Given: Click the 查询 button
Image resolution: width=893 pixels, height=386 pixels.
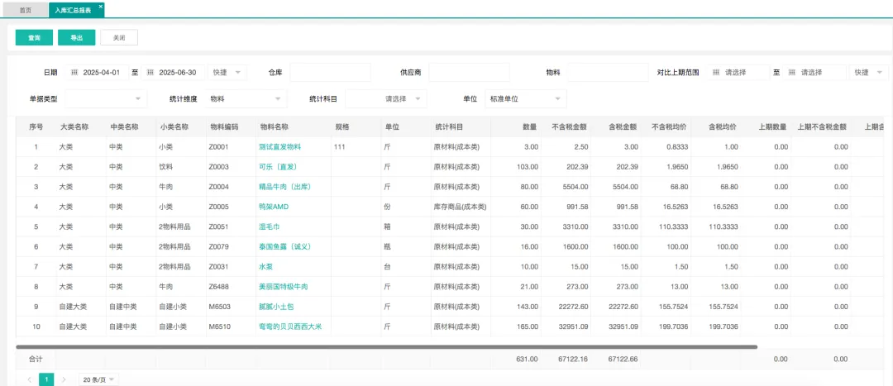Looking at the screenshot, I should click(x=34, y=37).
